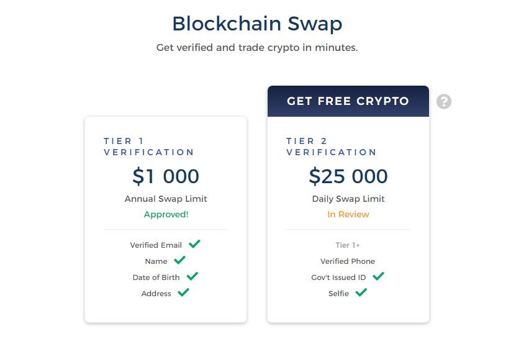Click the Tier 1+ requirement label
511x339 pixels.
point(348,245)
